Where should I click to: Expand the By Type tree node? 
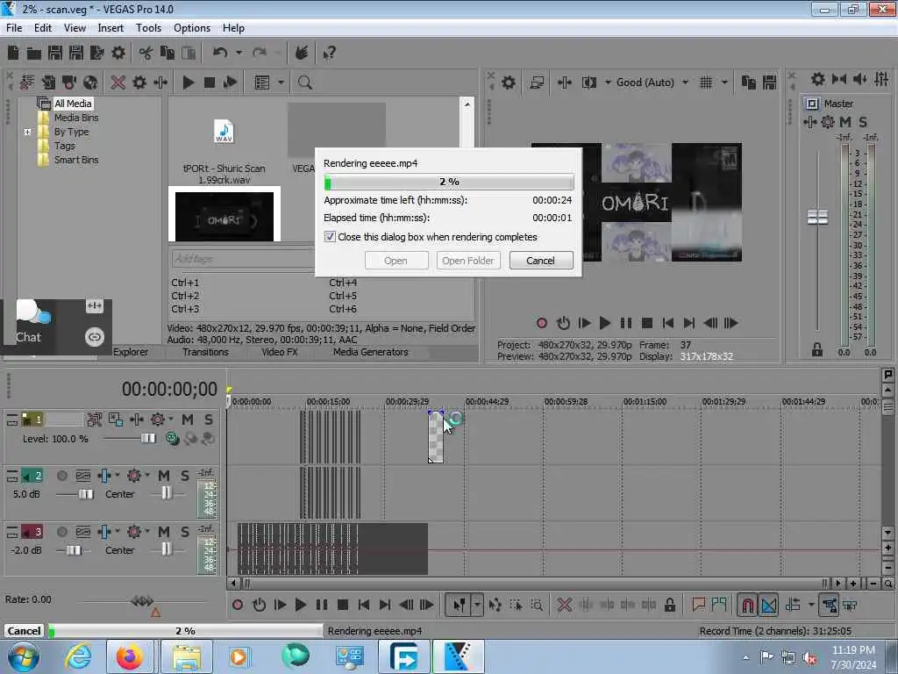click(x=27, y=132)
